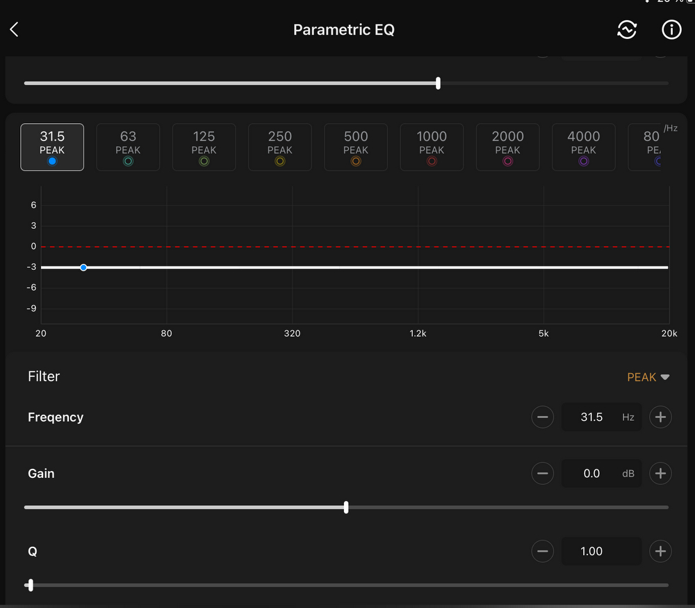The width and height of the screenshot is (695, 608).
Task: Open the PEAK filter type dropdown
Action: coord(648,377)
